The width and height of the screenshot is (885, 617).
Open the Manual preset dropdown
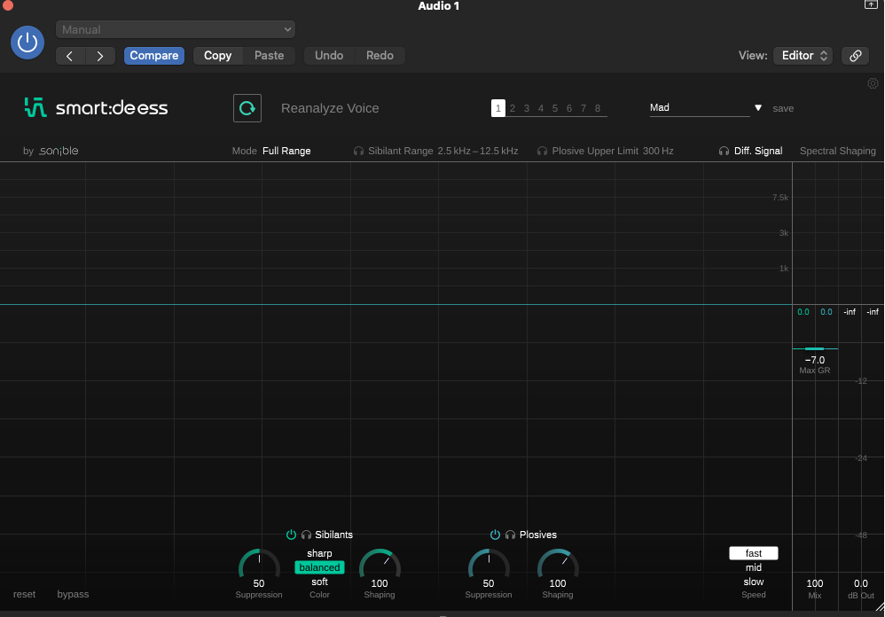[176, 29]
